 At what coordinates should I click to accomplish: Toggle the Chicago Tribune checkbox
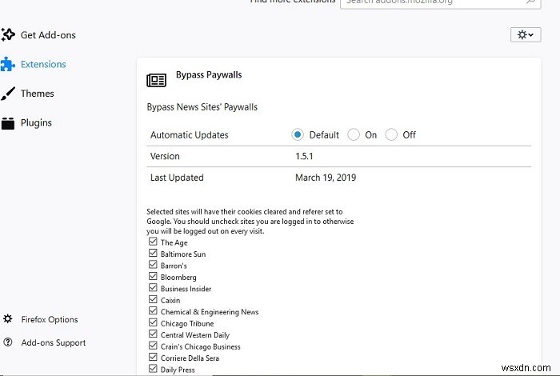153,322
